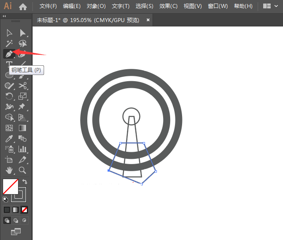This screenshot has height=240, width=283.
Task: Select the Pen tool
Action: coord(9,54)
